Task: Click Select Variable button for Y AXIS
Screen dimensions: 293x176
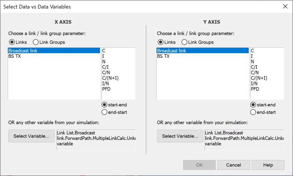Action: [180, 136]
